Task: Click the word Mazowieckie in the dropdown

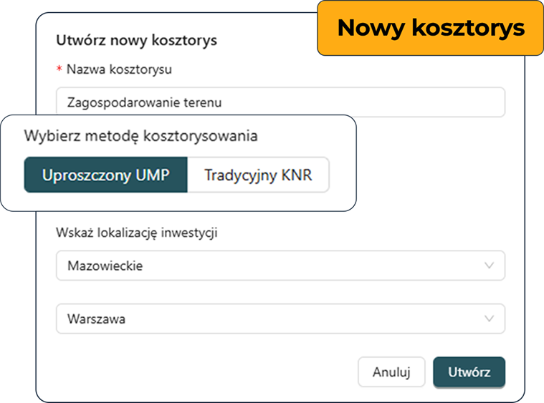Action: (x=105, y=266)
